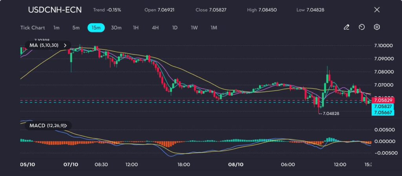This screenshot has width=402, height=176.
Task: Choose the 4H timeframe
Action: tap(155, 28)
